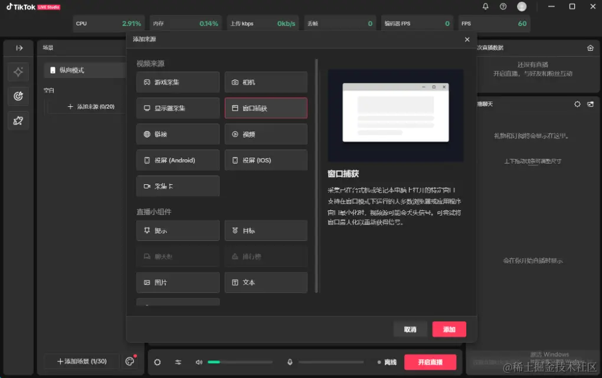Select 链接 link source with globe icon
This screenshot has height=378, width=602.
[x=178, y=134]
